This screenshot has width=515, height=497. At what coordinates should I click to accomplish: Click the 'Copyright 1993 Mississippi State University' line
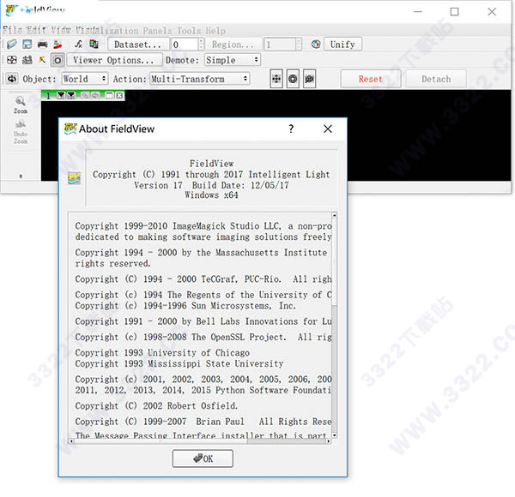(x=179, y=363)
